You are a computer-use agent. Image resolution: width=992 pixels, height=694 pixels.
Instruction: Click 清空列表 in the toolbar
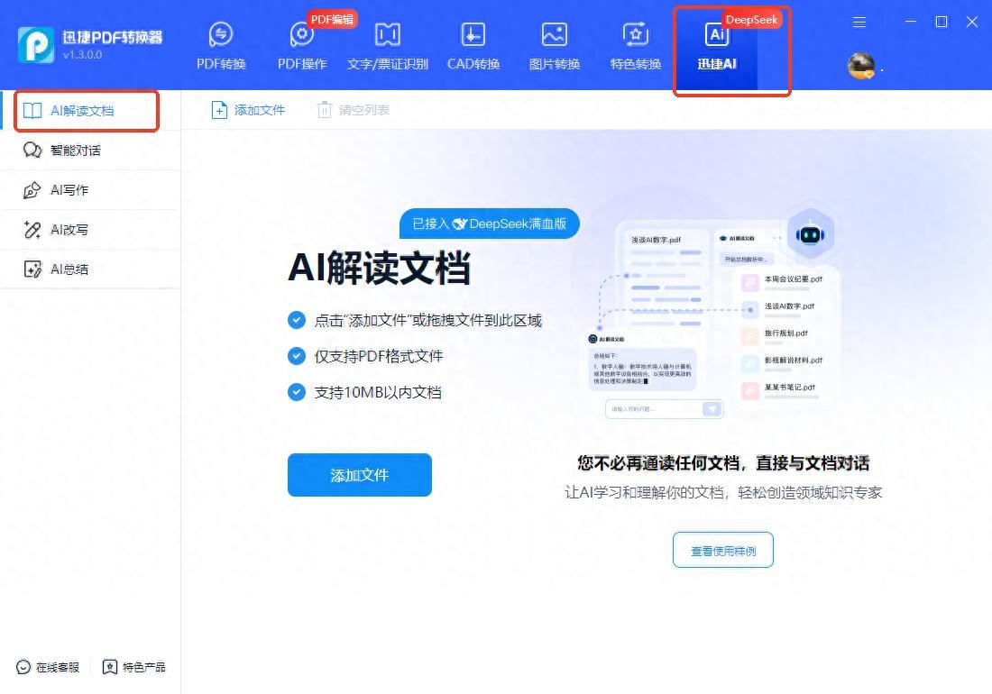(354, 110)
